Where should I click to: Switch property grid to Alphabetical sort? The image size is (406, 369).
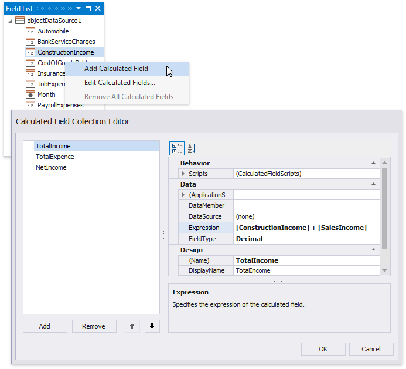(x=192, y=148)
